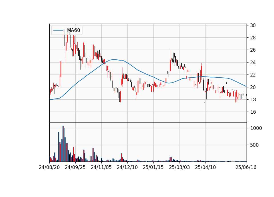Click the volume axis value 500
The width and height of the screenshot is (274, 197).
click(254, 145)
